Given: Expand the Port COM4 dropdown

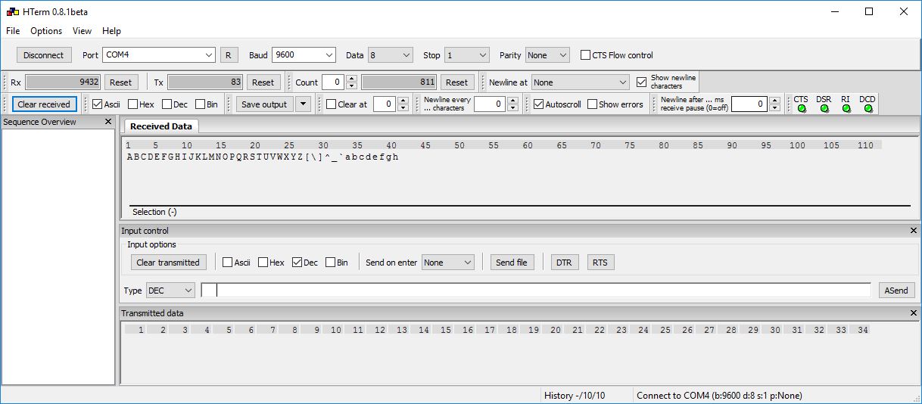Looking at the screenshot, I should 160,55.
